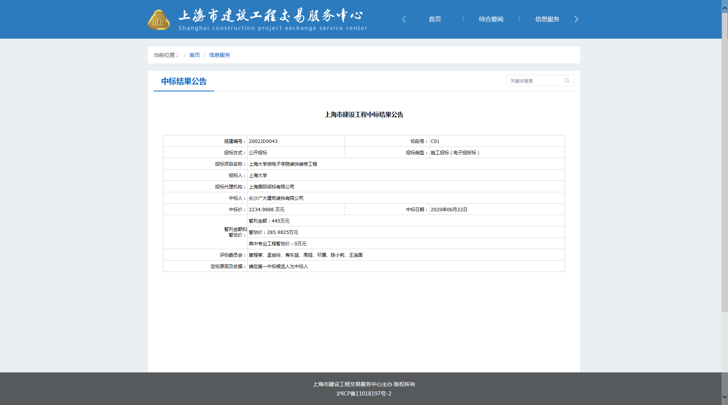This screenshot has height=405, width=728.
Task: Open the 信息服务 navigation menu item
Action: point(547,19)
